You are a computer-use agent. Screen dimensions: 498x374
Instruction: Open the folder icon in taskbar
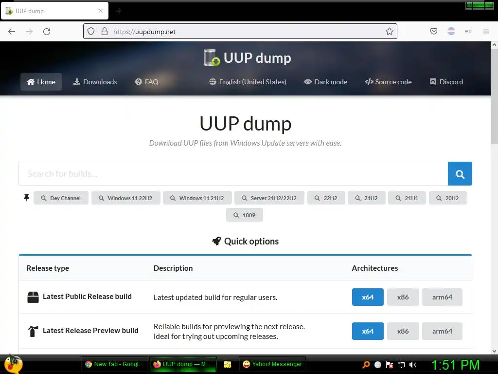[x=228, y=364]
